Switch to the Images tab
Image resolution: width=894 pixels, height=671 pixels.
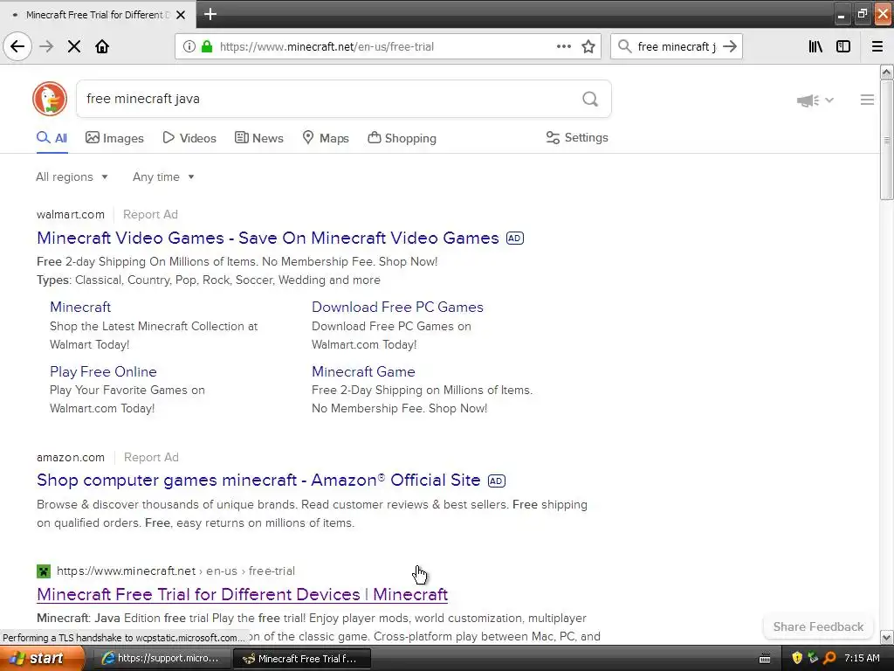pyautogui.click(x=114, y=138)
